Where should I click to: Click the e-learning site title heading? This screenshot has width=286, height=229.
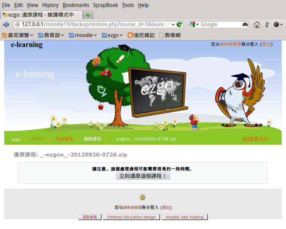[x=27, y=45]
